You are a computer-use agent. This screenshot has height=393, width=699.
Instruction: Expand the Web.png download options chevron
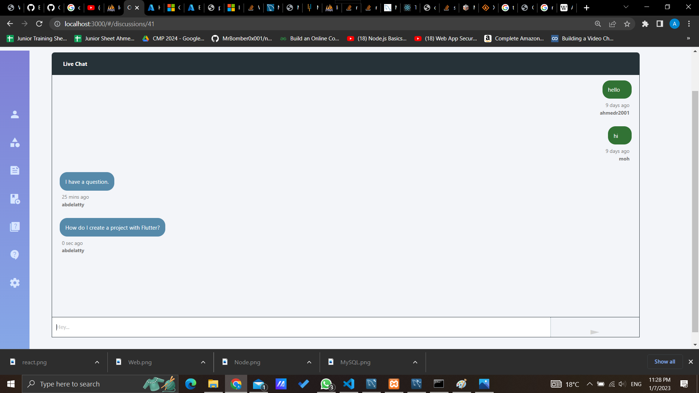tap(203, 362)
